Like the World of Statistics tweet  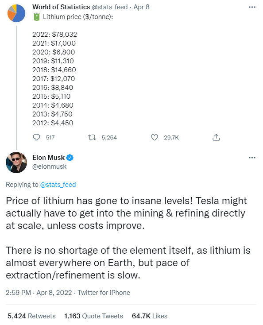click(155, 137)
